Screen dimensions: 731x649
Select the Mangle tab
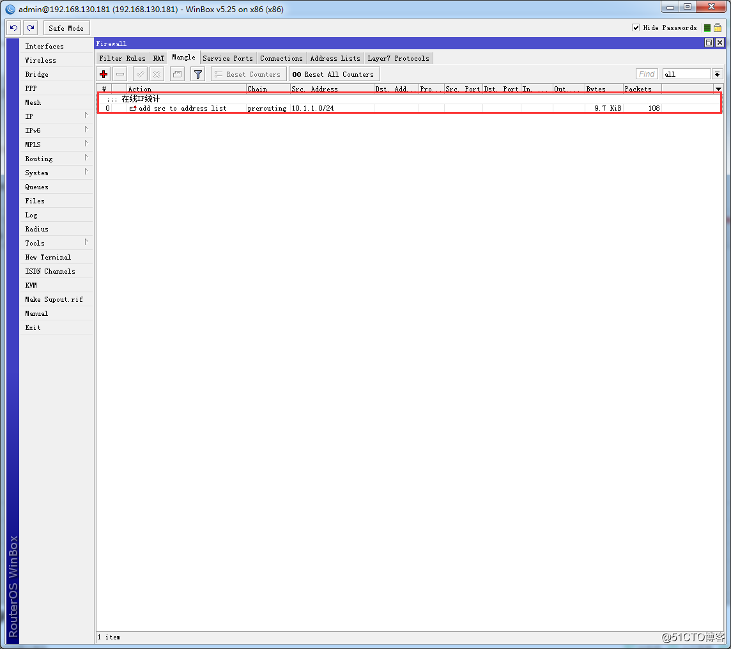[183, 58]
